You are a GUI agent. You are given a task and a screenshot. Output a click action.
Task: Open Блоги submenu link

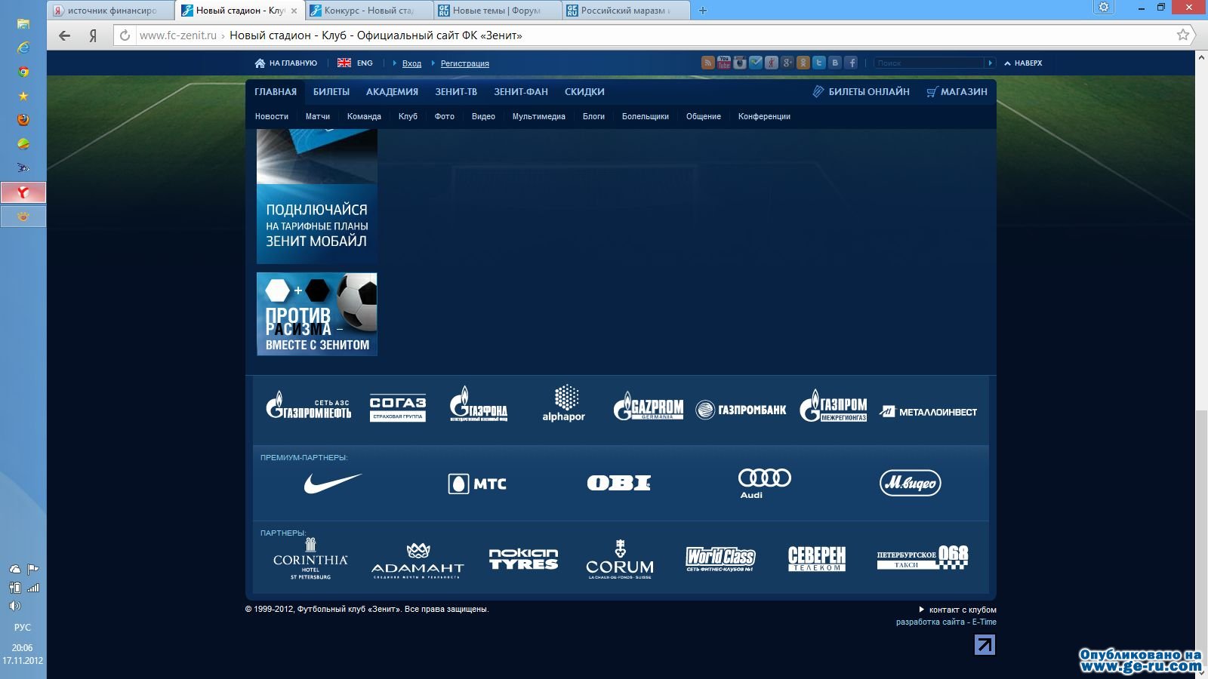point(593,117)
